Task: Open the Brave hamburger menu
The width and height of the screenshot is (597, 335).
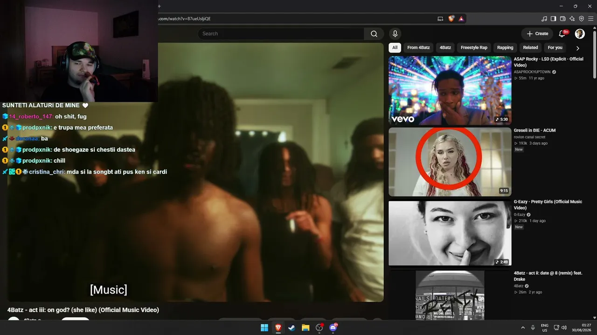Action: pyautogui.click(x=590, y=19)
